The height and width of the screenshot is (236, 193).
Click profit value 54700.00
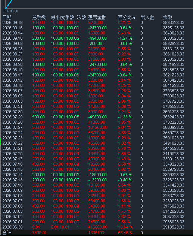click(97, 211)
